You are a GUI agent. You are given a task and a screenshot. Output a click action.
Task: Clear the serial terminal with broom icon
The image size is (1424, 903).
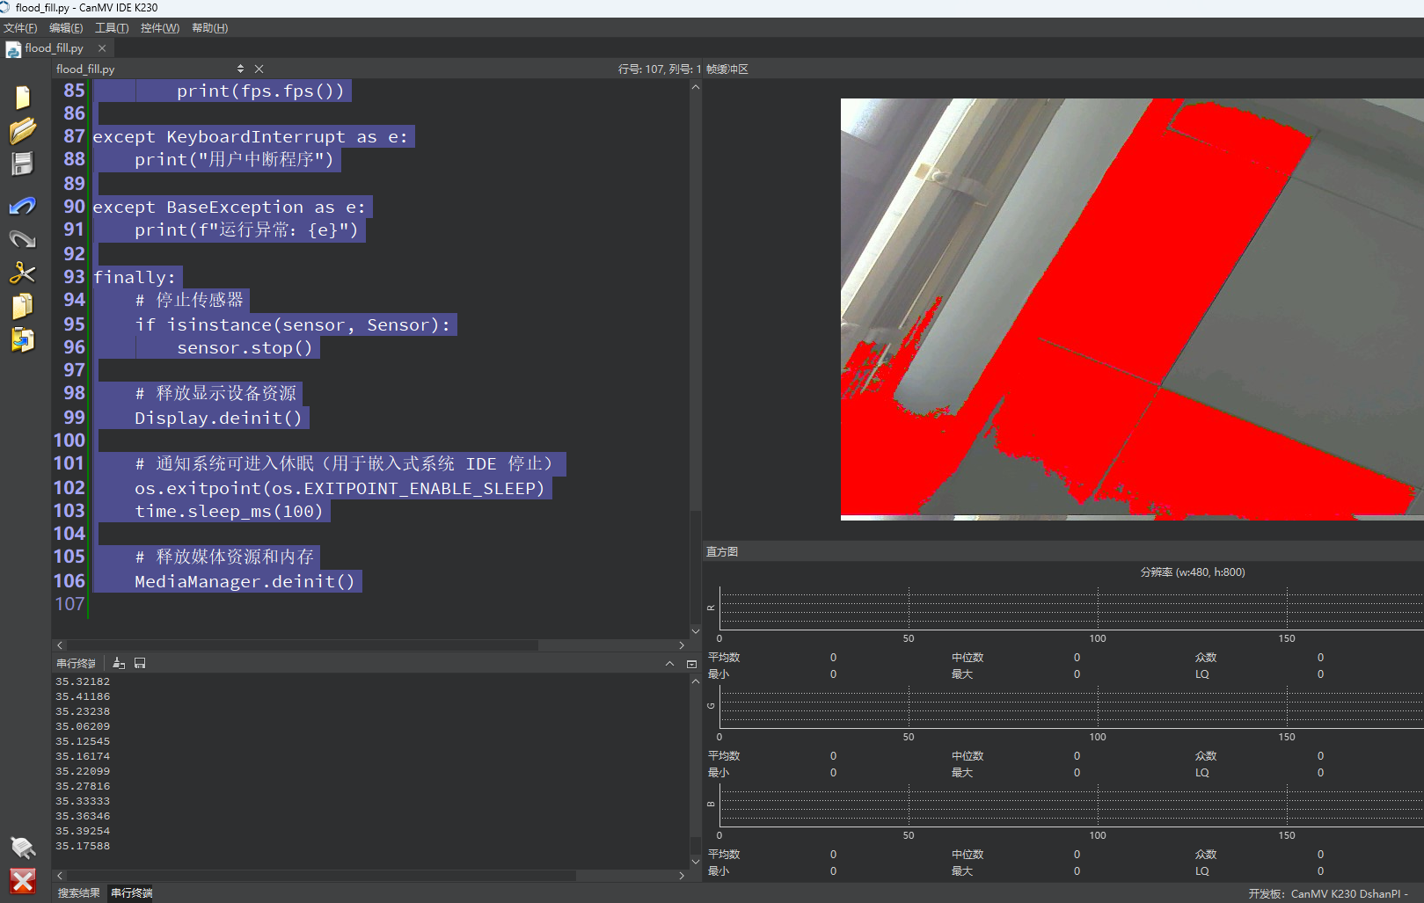pyautogui.click(x=119, y=663)
